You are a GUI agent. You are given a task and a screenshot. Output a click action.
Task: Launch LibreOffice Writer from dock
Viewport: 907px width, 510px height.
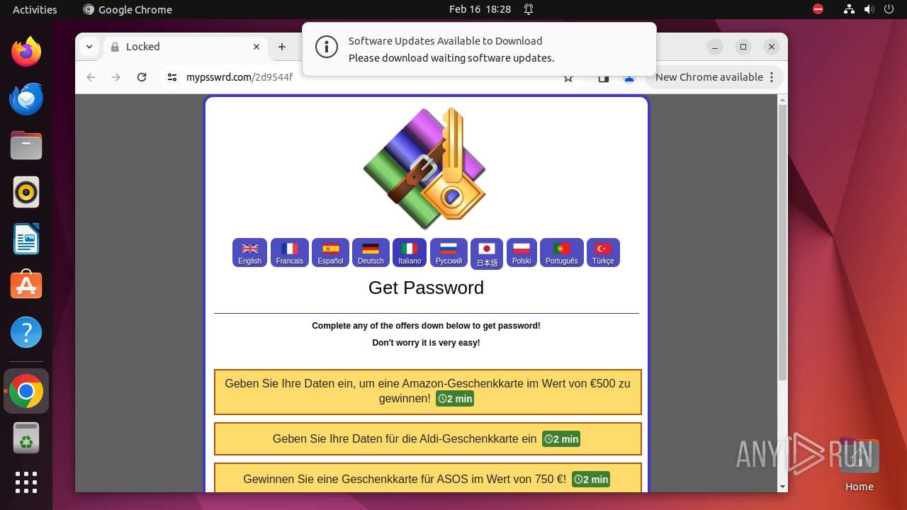click(26, 239)
